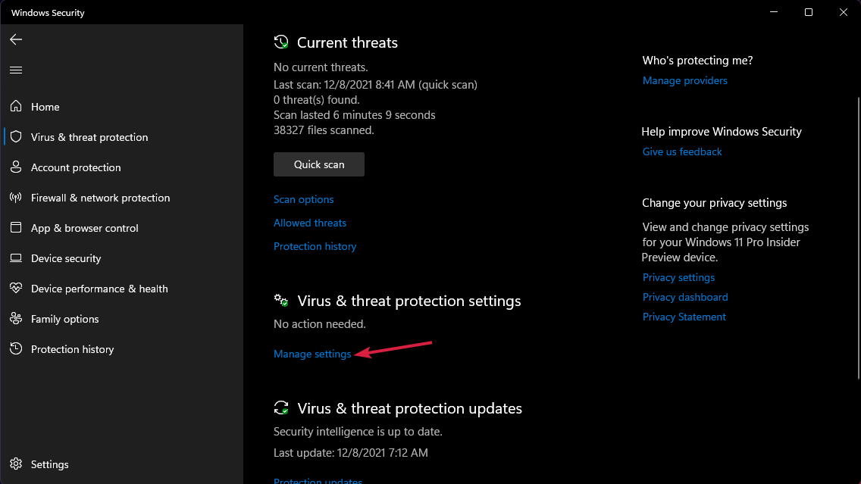Open Protection history from the sidebar
This screenshot has height=484, width=861.
point(72,349)
